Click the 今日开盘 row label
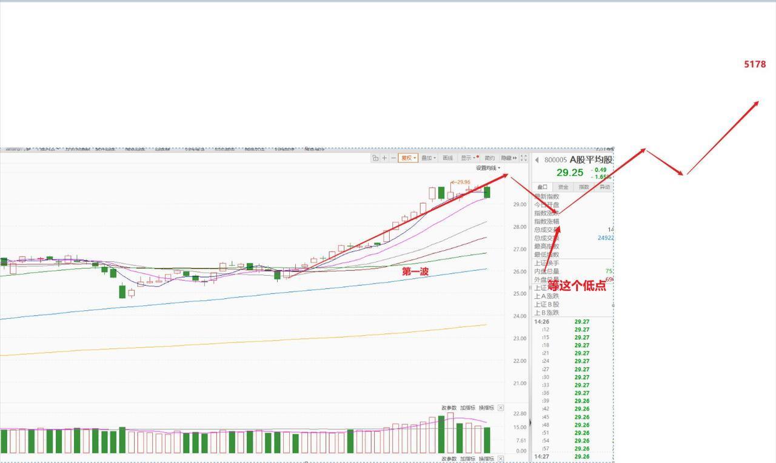776x463 pixels. coord(547,205)
